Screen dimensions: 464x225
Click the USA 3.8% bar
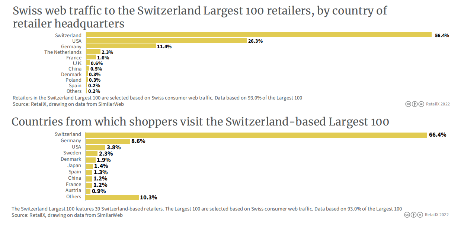click(96, 147)
